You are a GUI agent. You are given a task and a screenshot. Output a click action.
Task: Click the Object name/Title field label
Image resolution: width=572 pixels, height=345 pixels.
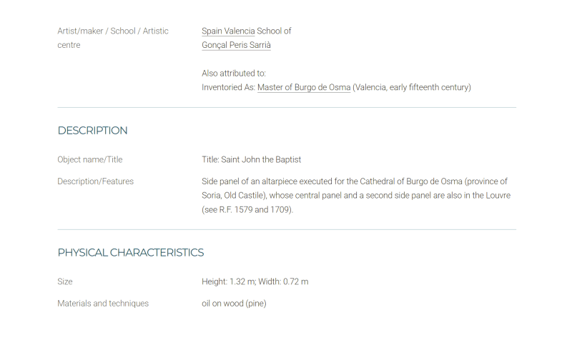click(x=90, y=159)
